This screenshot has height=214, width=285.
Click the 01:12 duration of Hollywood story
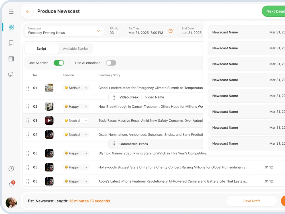pos(269,167)
